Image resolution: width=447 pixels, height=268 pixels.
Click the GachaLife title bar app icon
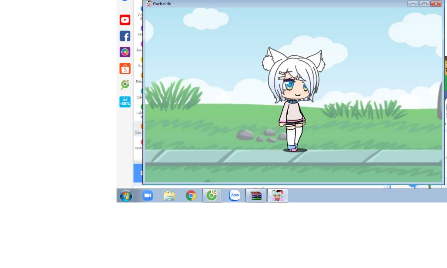(148, 3)
